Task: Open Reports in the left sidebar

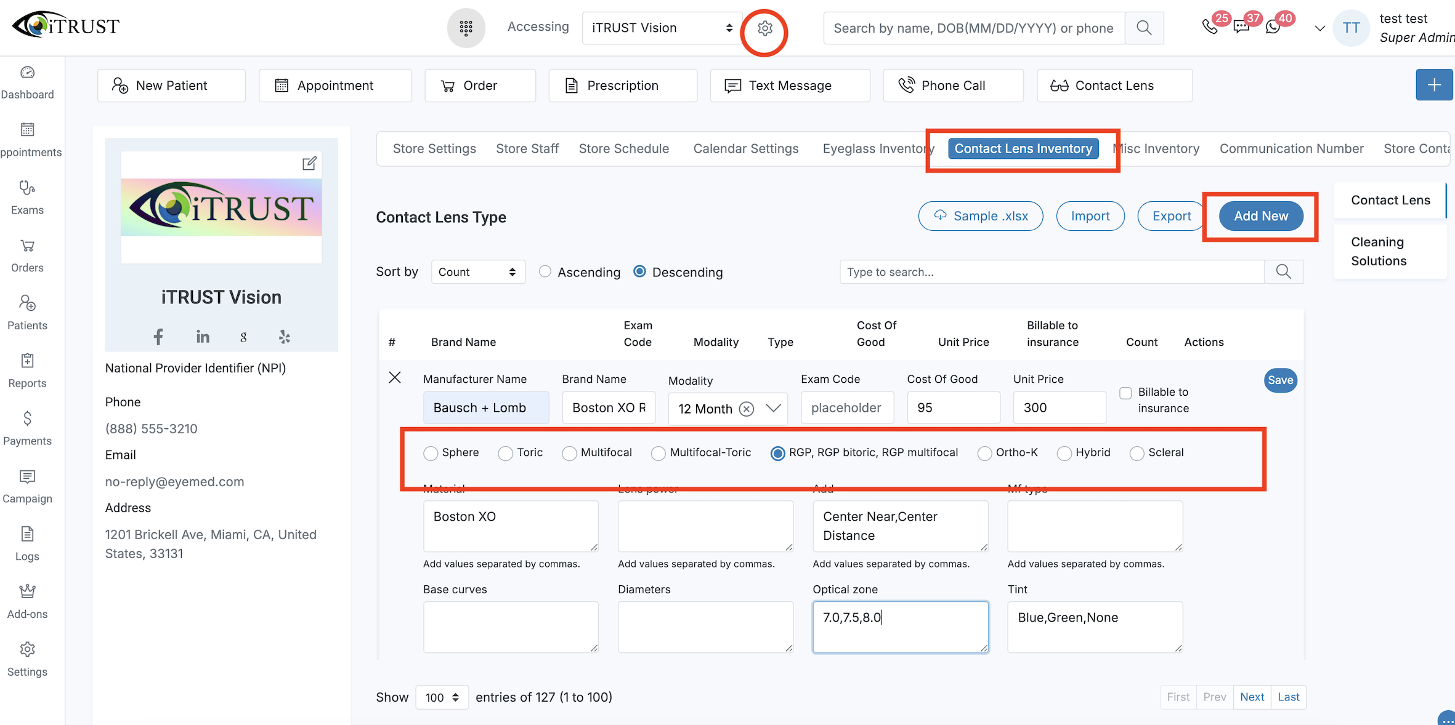Action: (27, 371)
